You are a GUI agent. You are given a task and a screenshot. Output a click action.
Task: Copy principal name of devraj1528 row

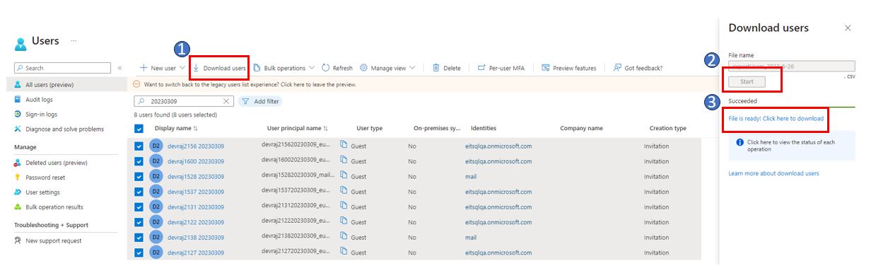[x=344, y=175]
